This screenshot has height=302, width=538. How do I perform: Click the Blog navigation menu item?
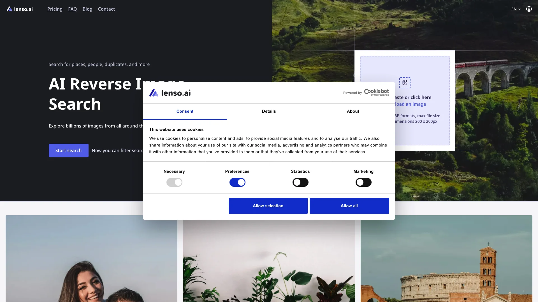pyautogui.click(x=87, y=9)
